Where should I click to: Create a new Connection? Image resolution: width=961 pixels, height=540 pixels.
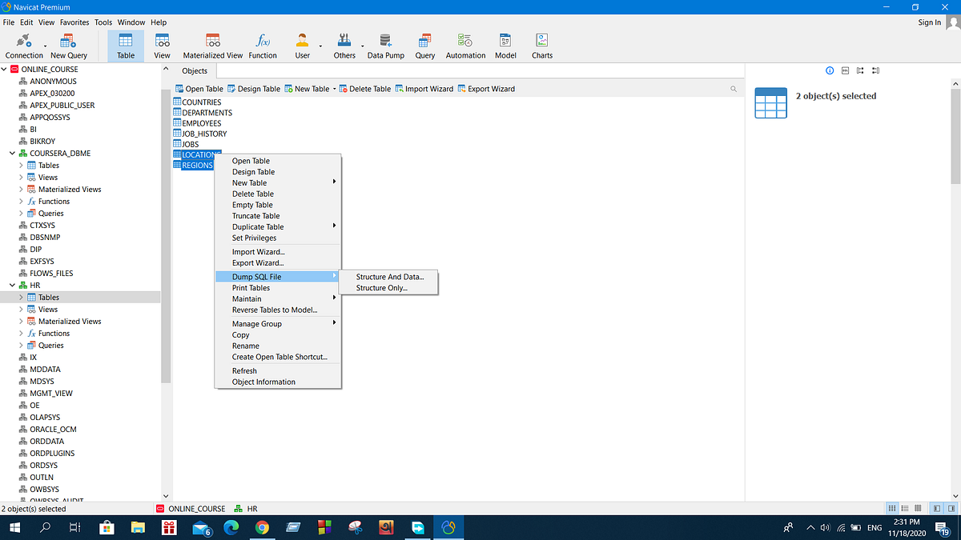point(23,44)
